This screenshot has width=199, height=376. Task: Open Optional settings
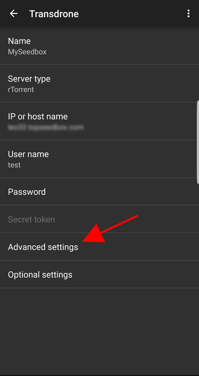(x=99, y=274)
